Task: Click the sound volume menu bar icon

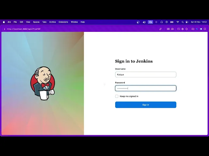Action: pos(144,22)
